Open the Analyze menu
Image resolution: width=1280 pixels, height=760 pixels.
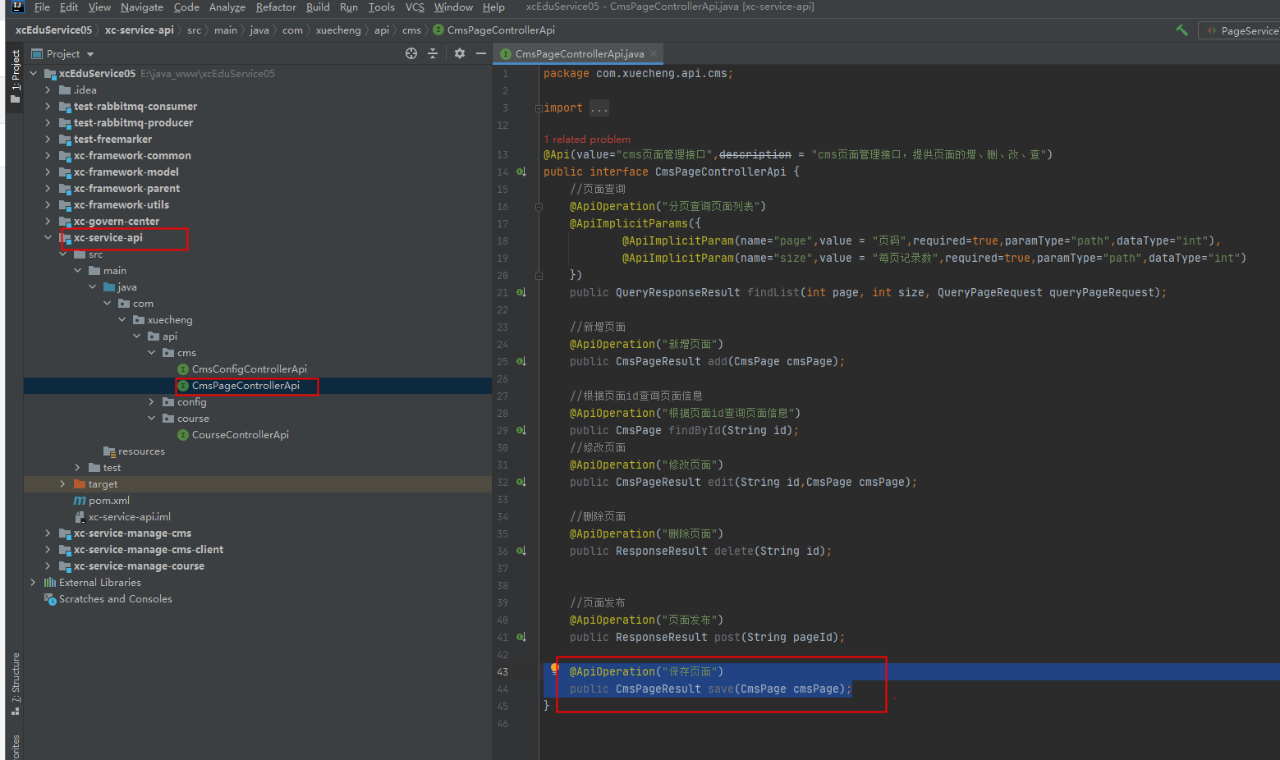[227, 7]
